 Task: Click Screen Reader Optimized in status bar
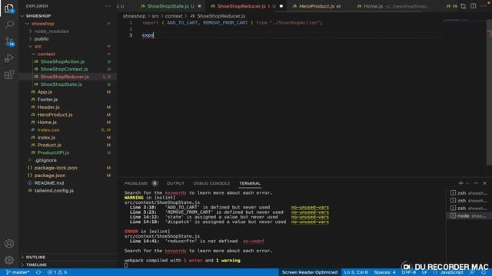click(310, 272)
